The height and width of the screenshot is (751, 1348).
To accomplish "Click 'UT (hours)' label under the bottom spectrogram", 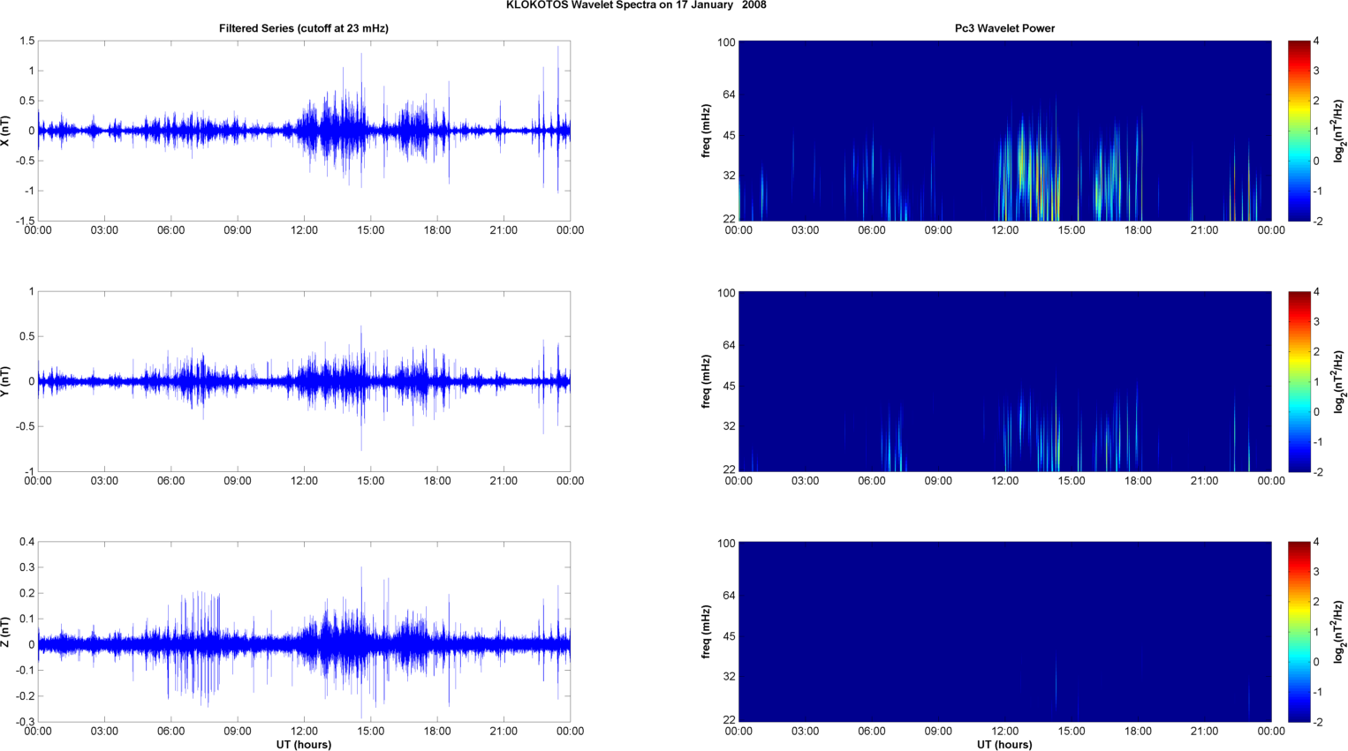I will click(x=1004, y=745).
